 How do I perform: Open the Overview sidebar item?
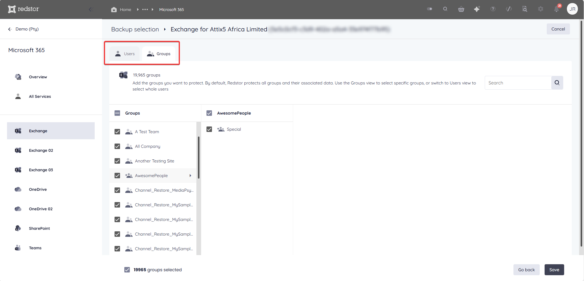38,77
